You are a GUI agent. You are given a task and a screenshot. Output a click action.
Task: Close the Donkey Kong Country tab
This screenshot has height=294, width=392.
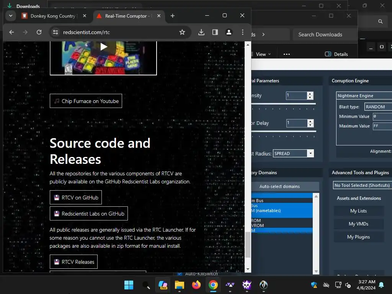[x=85, y=16]
